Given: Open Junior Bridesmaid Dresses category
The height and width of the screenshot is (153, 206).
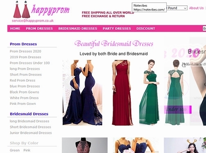Looking at the screenshot, I should [x=31, y=133].
